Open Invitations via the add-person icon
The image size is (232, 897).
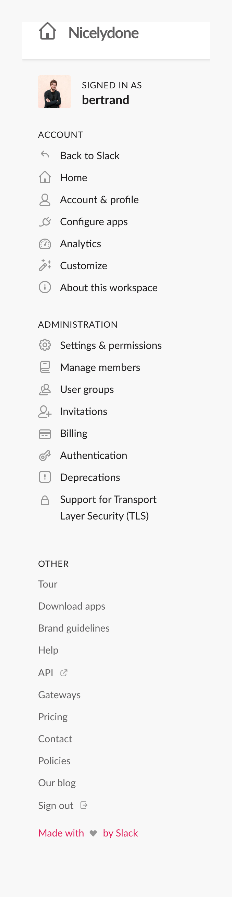coord(45,412)
